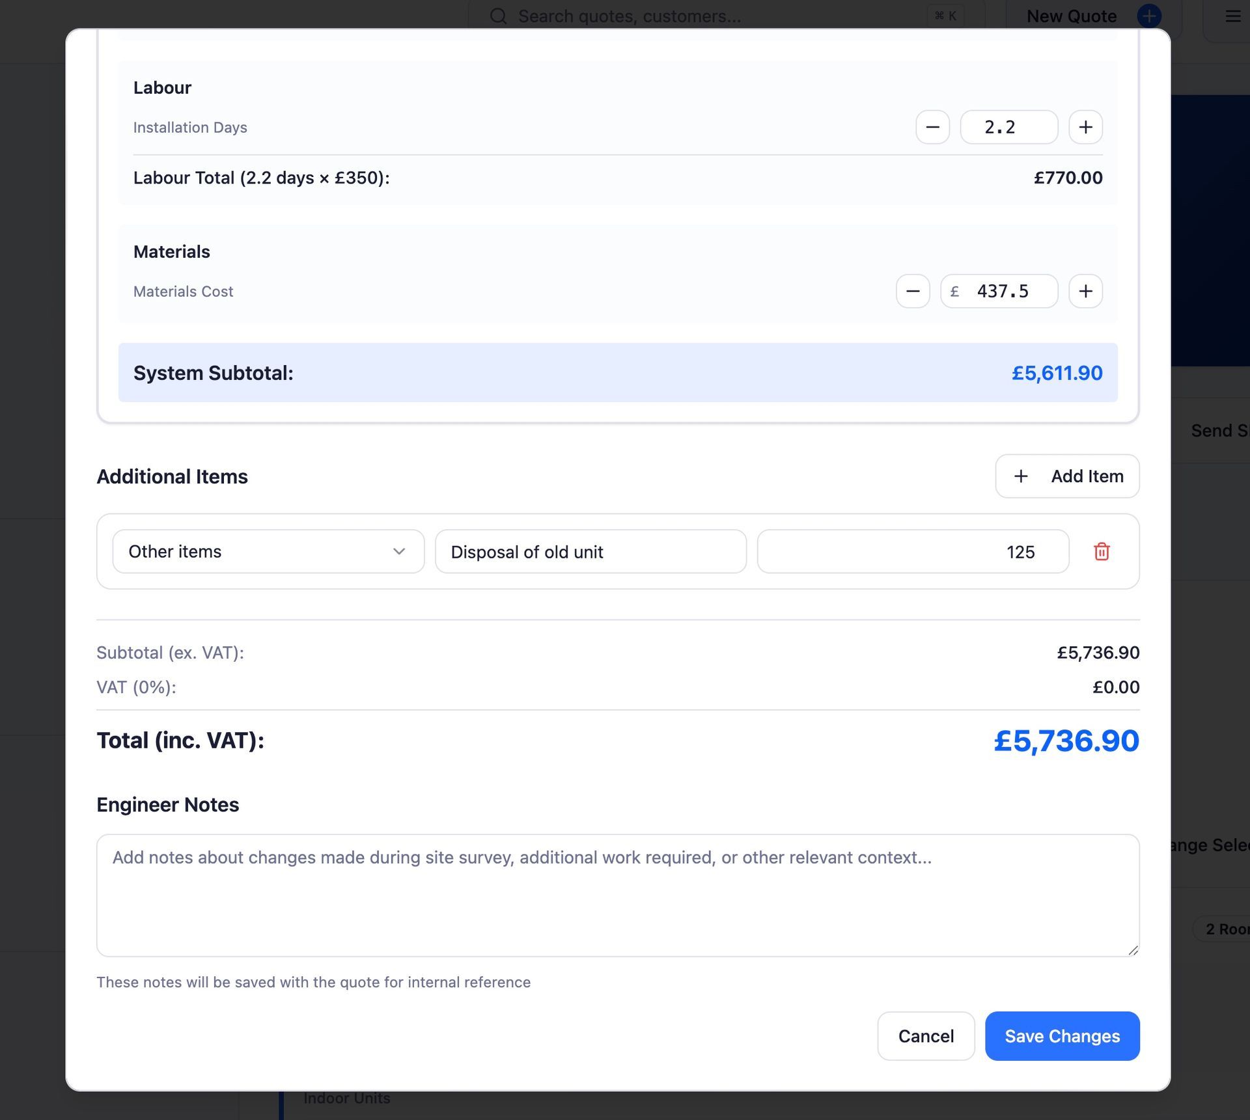Increase installation days with plus button
Viewport: 1250px width, 1120px height.
coord(1085,127)
